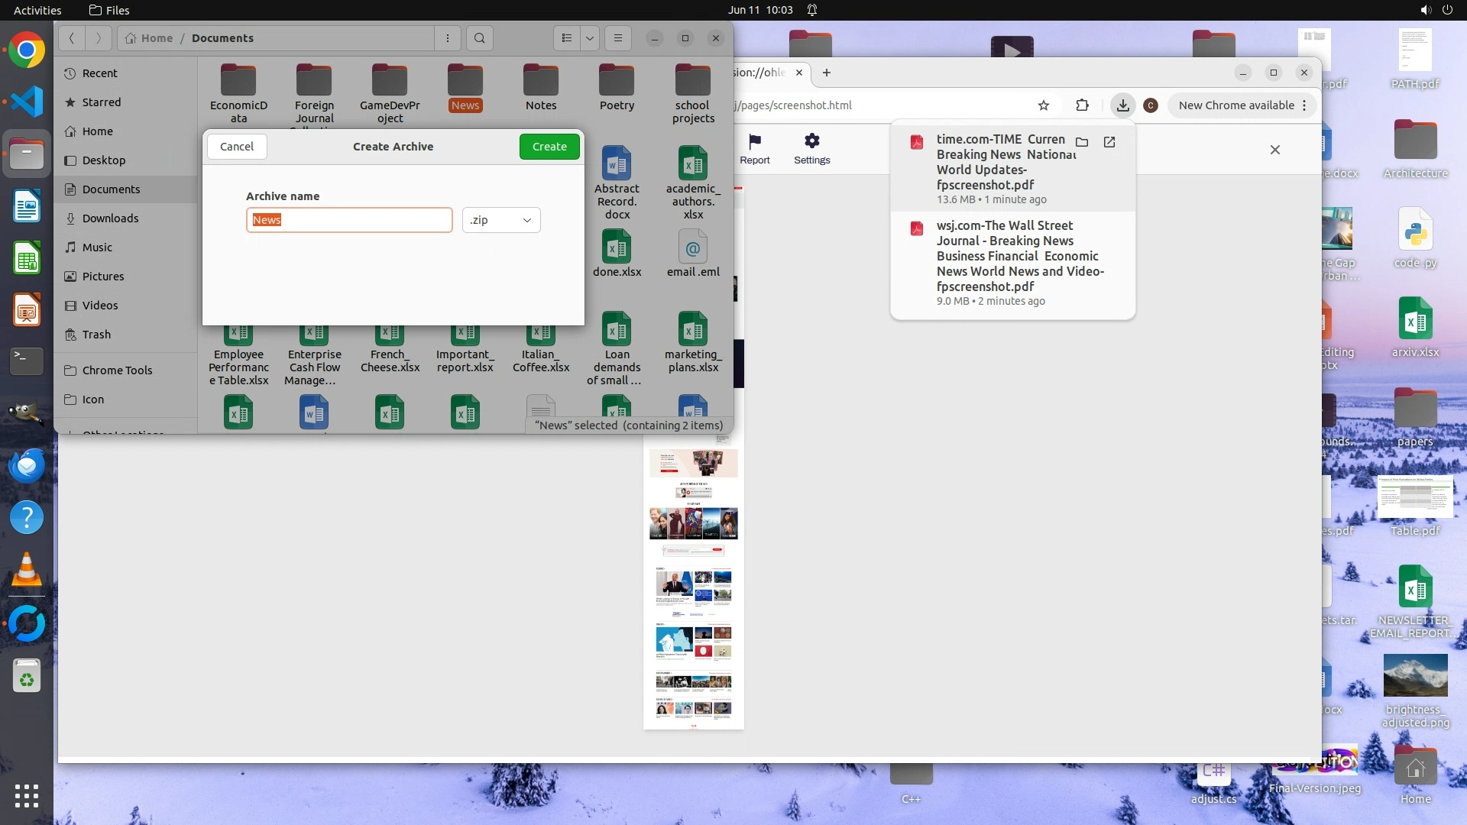Bookmark page with star icon

[1043, 105]
